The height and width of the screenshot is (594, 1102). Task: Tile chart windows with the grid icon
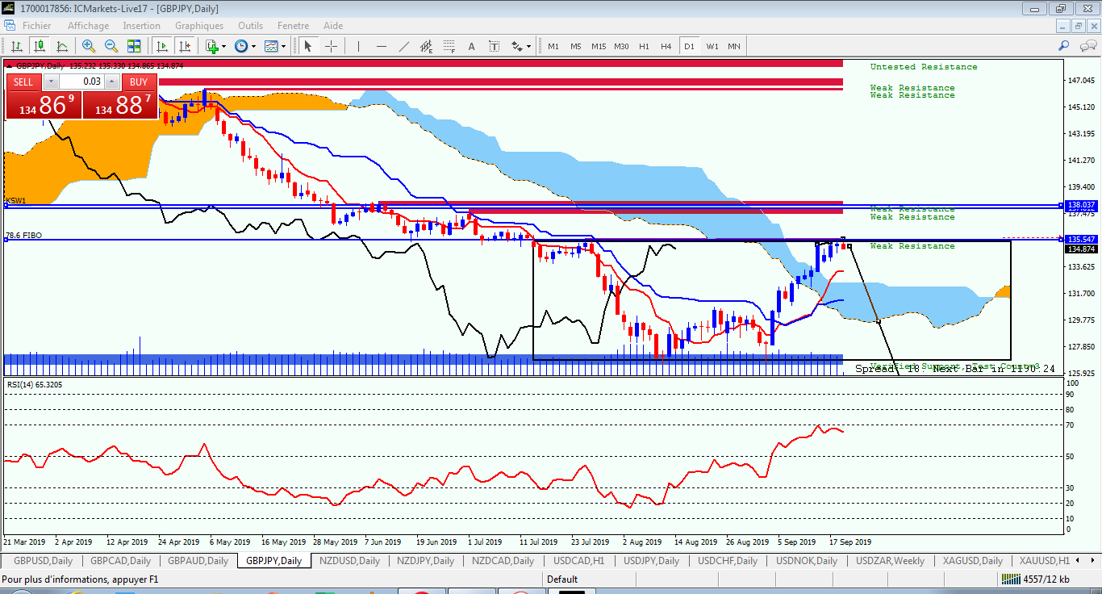(134, 46)
